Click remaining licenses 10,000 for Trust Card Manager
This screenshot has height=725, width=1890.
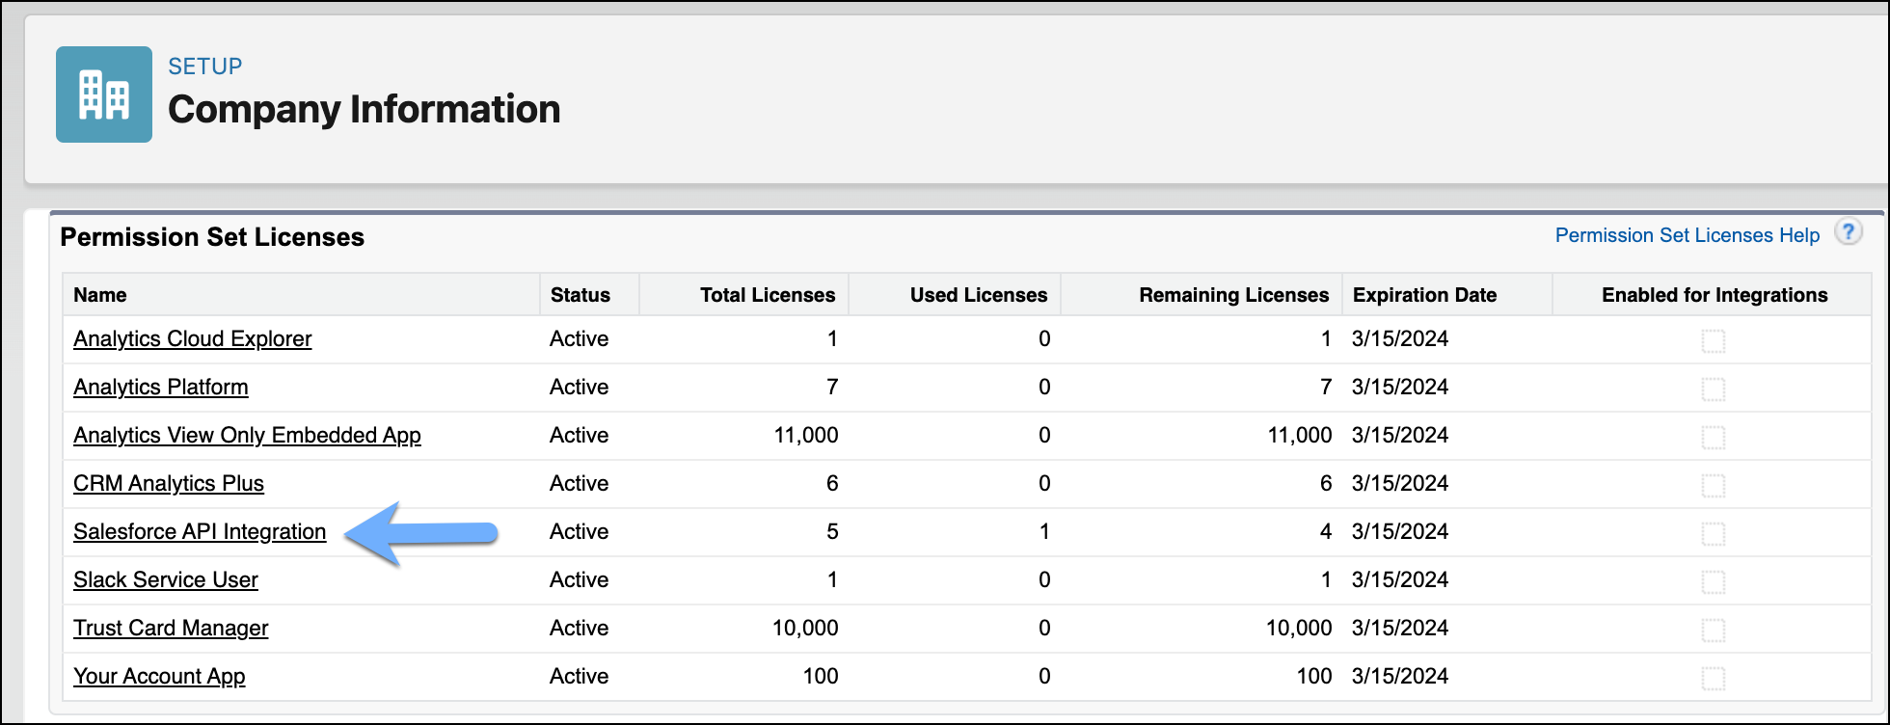pos(1299,628)
